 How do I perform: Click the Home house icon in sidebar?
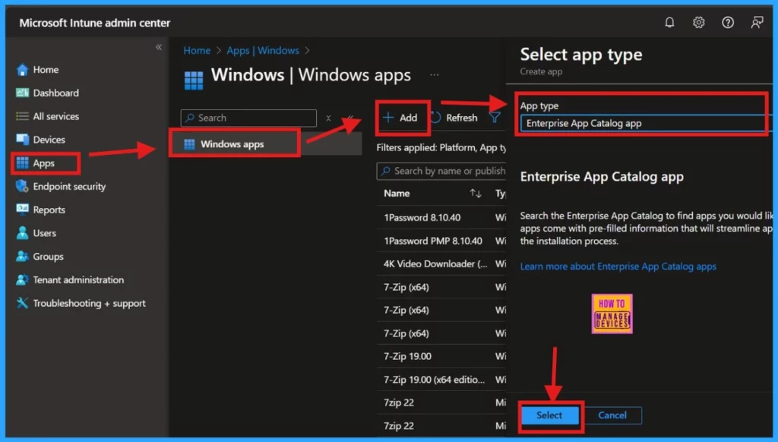click(22, 70)
